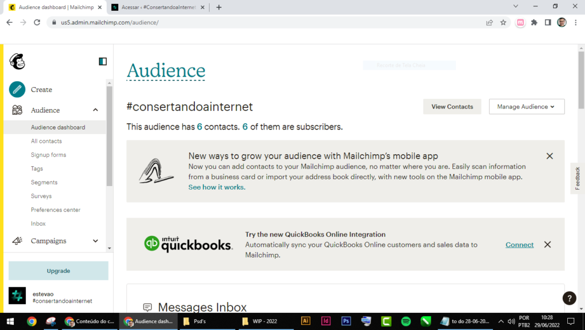This screenshot has height=330, width=585.
Task: Show hidden system tray icons
Action: pyautogui.click(x=501, y=321)
